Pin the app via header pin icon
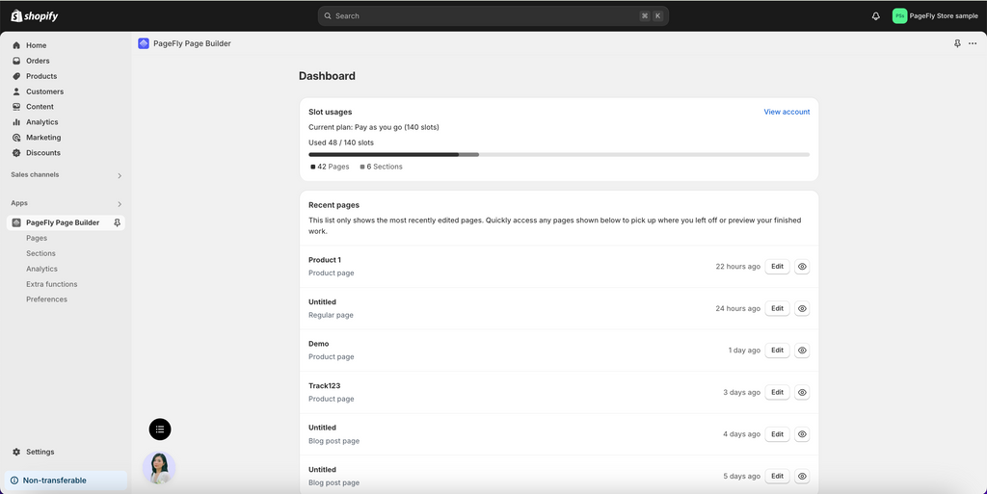The image size is (987, 494). [x=957, y=43]
